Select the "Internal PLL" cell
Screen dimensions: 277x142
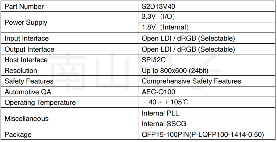click(160, 113)
